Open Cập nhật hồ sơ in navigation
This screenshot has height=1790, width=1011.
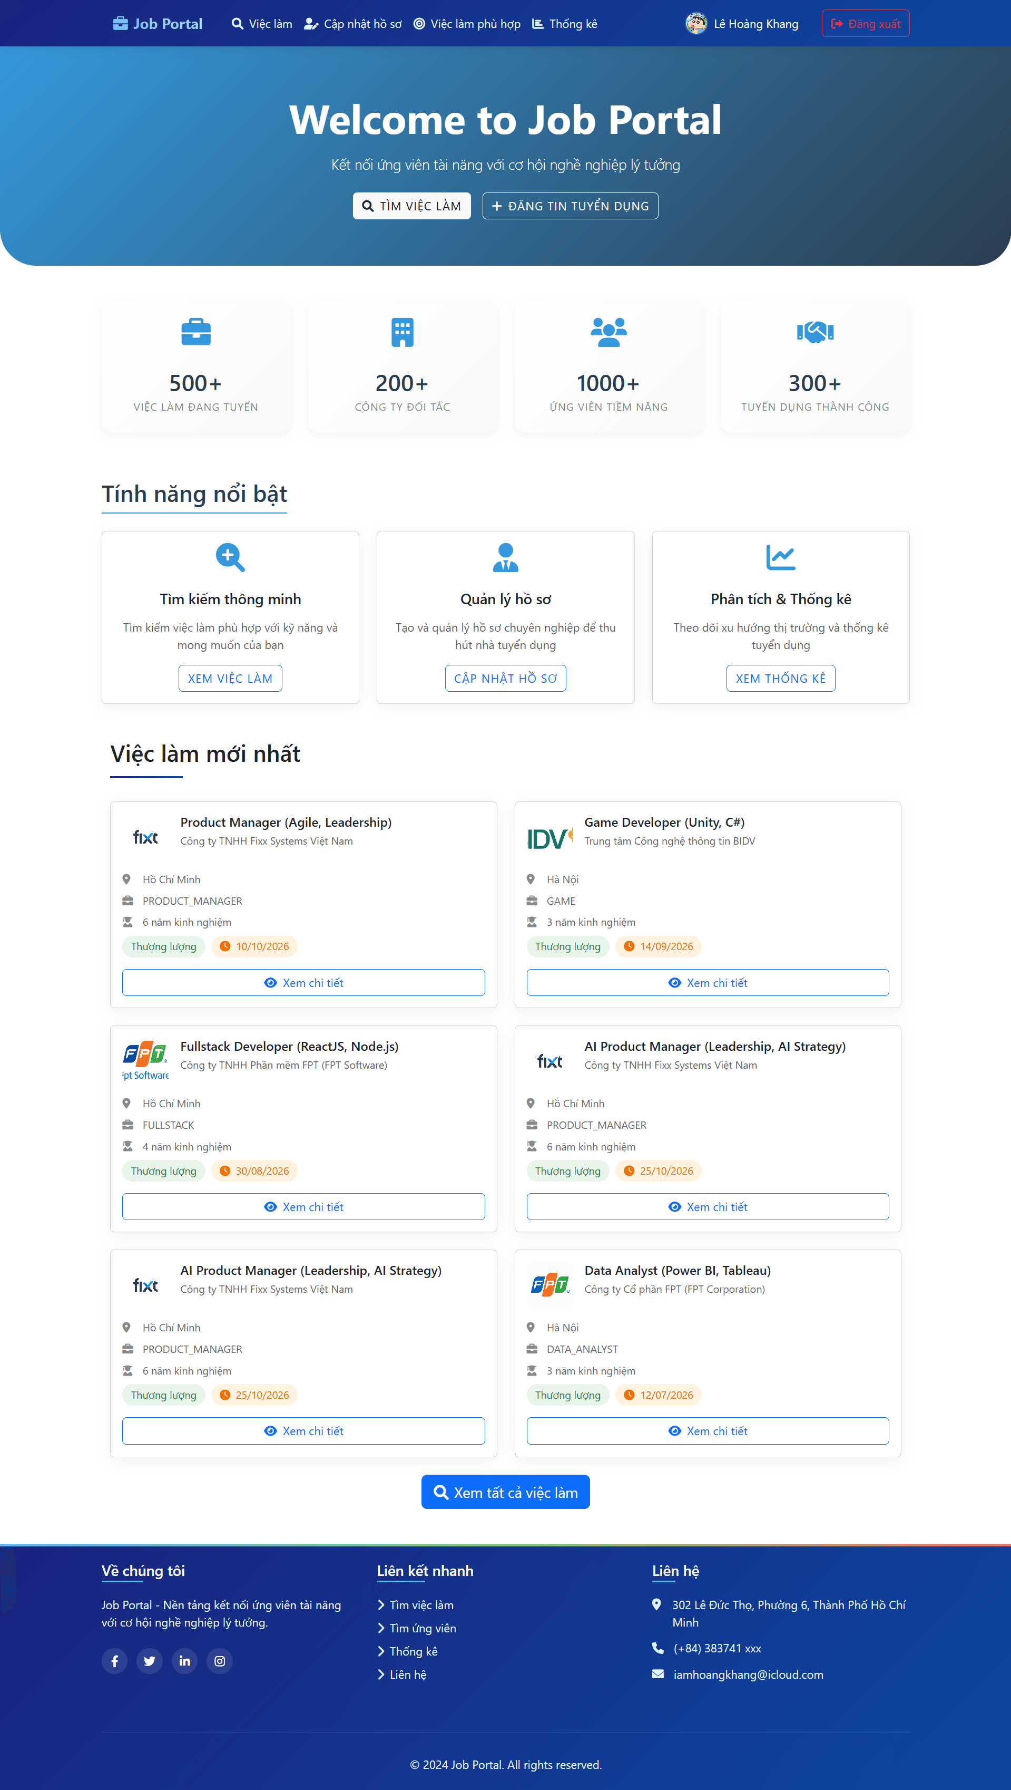click(353, 24)
